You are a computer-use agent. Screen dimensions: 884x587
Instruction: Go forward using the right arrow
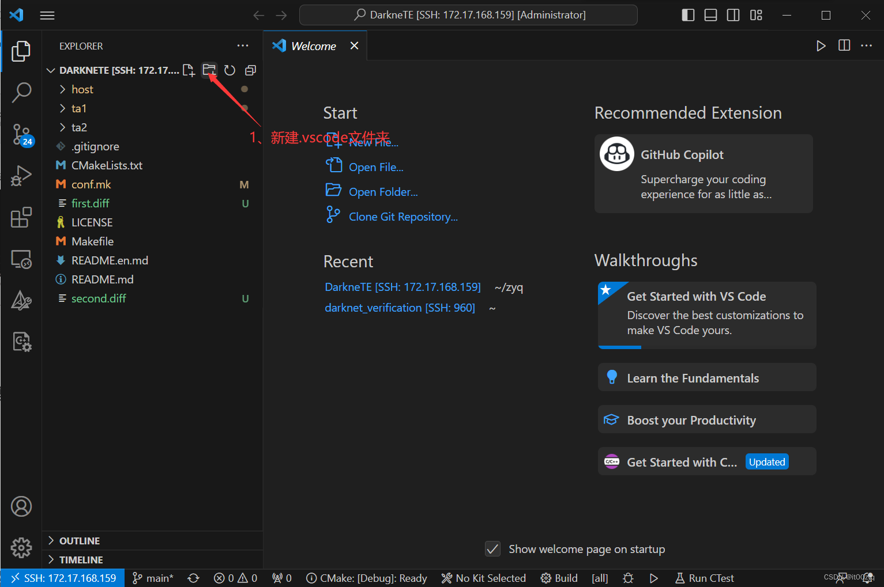point(281,16)
